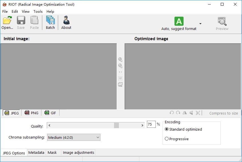
Task: Click the quality percentage input field
Action: tap(151, 124)
